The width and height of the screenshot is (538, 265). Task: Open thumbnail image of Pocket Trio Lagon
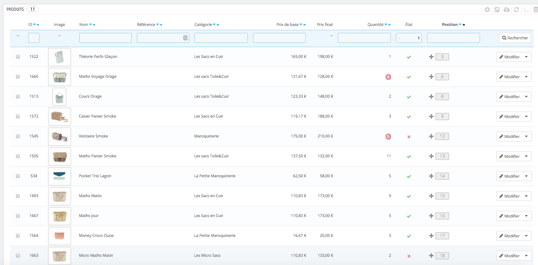click(59, 176)
